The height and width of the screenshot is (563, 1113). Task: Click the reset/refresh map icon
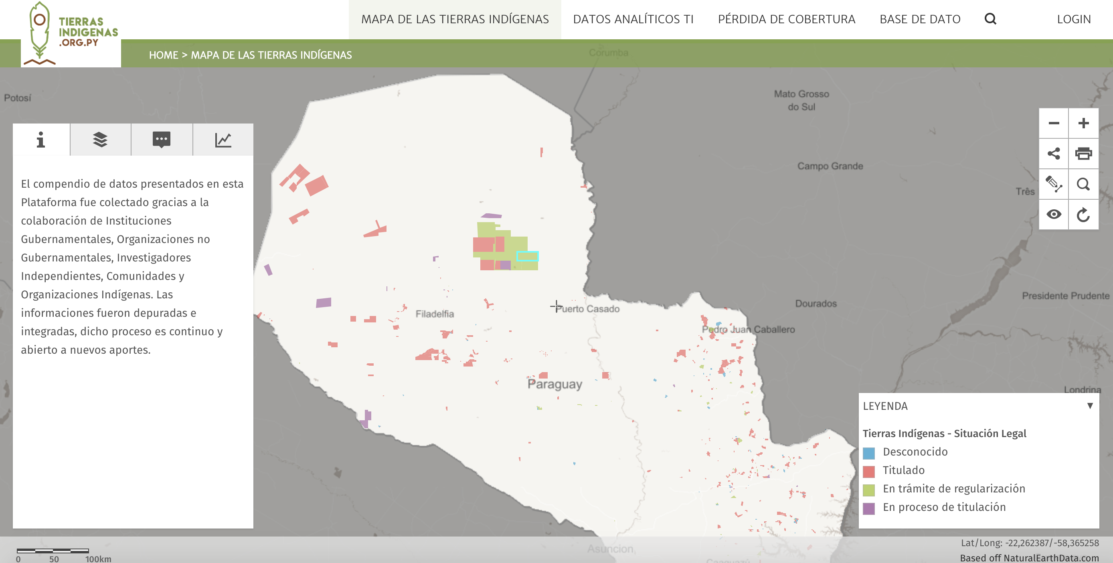pos(1084,214)
